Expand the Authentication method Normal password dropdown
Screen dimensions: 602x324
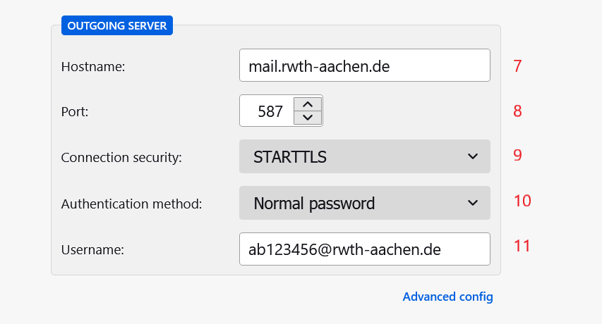364,204
